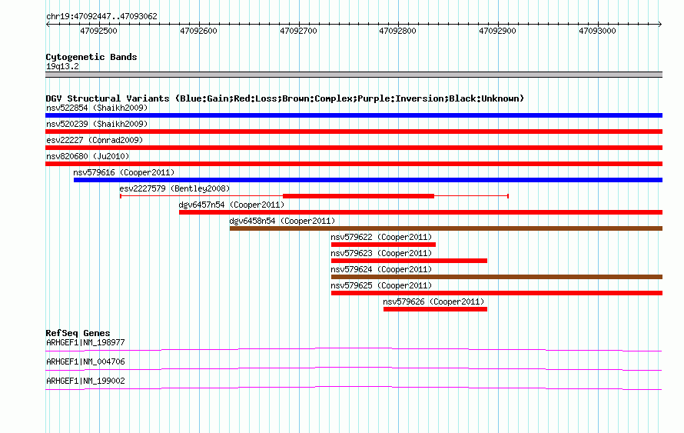Open the dgv6457n54 (Cooper2011) variant label
Viewport: 684px width, 433px height.
[231, 205]
